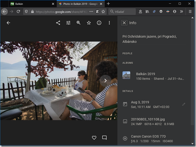Open the comments speech bubble icon

(104, 138)
